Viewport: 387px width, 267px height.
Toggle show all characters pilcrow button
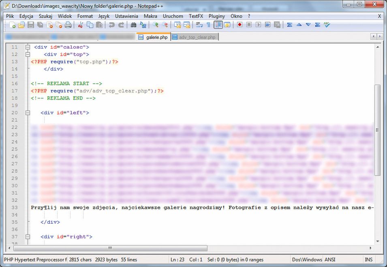click(208, 25)
